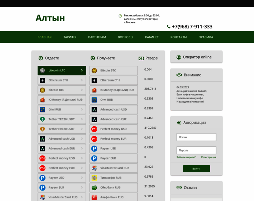Open КАБИНЕТ from the navigation bar

click(x=152, y=37)
